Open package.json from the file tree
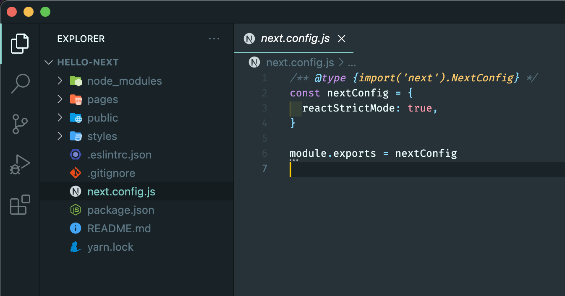This screenshot has height=296, width=565. (137, 210)
